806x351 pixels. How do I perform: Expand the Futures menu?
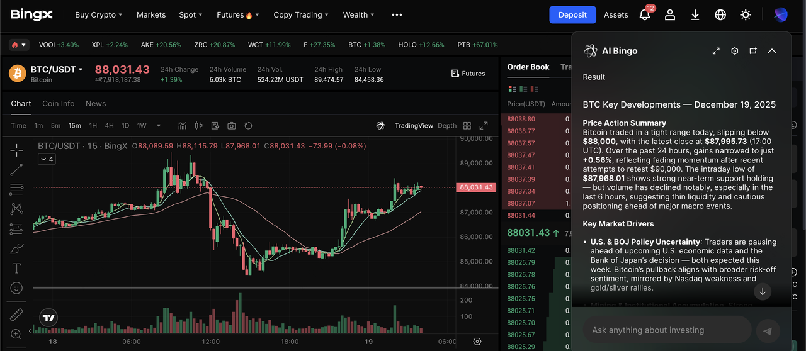tap(237, 15)
